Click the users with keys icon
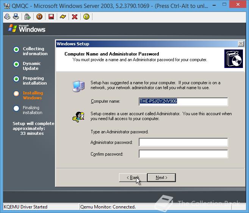 78,117
